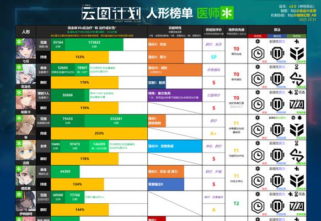Click the small plus icon above 七花 chevron-stack

pyautogui.click(x=296, y=41)
